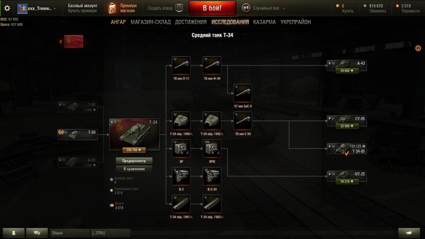The width and height of the screenshot is (425, 239).
Task: Expand the Случайный бой battle mode dropdown
Action: (x=264, y=8)
